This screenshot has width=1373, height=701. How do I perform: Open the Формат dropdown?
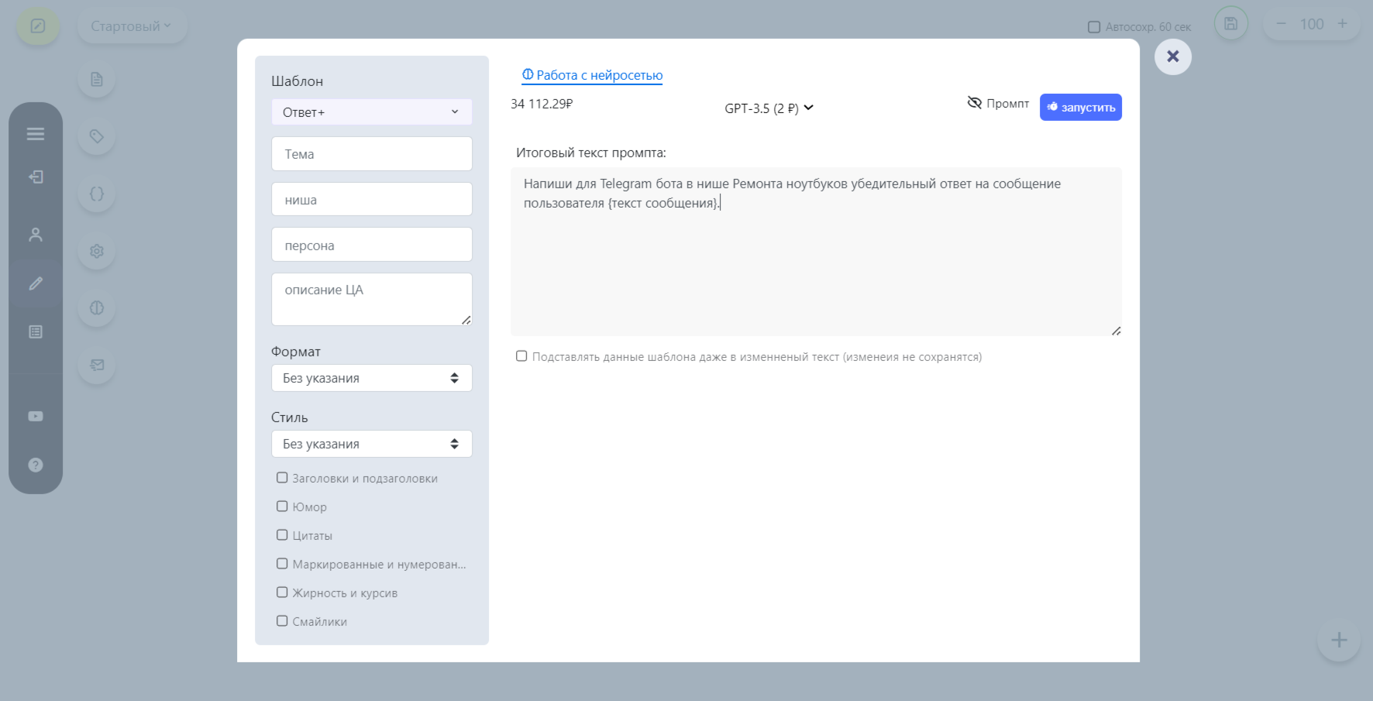(x=372, y=378)
